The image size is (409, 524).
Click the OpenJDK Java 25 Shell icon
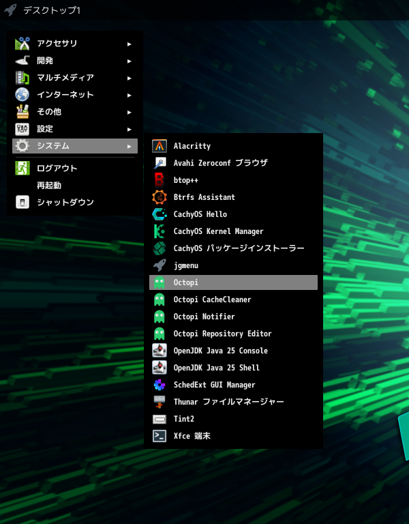click(x=160, y=368)
